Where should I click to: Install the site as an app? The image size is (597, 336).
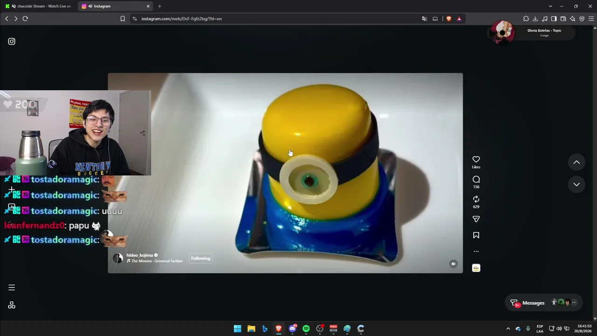click(x=435, y=19)
